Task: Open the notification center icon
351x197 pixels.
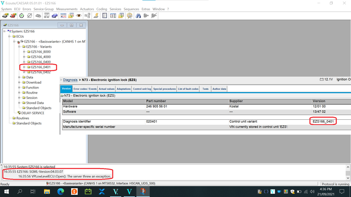Action: [x=342, y=192]
